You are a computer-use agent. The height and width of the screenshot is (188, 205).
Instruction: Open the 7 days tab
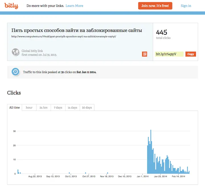click(x=58, y=108)
